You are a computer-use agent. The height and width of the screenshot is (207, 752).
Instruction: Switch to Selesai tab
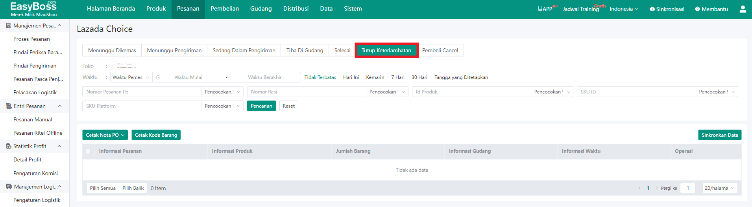[342, 51]
